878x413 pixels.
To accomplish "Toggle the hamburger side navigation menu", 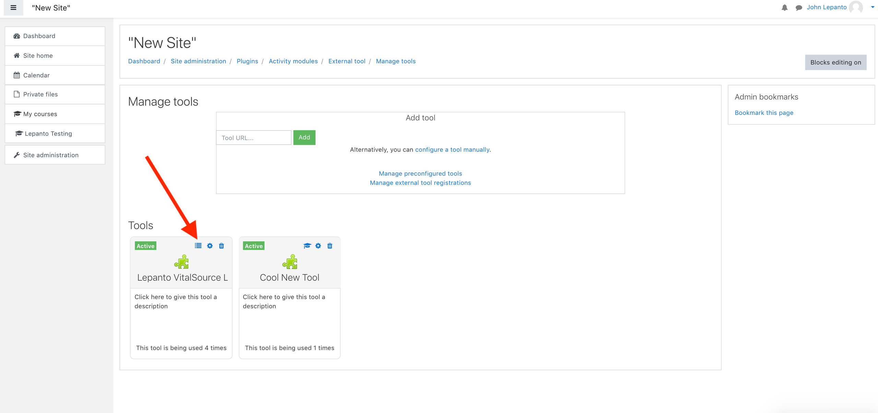I will tap(13, 8).
